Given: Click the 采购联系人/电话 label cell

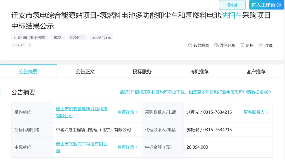Looking at the screenshot, I should click(x=163, y=112).
